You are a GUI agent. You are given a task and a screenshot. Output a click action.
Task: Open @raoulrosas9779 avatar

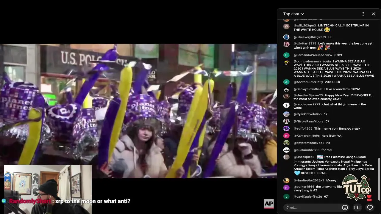pyautogui.click(x=286, y=105)
